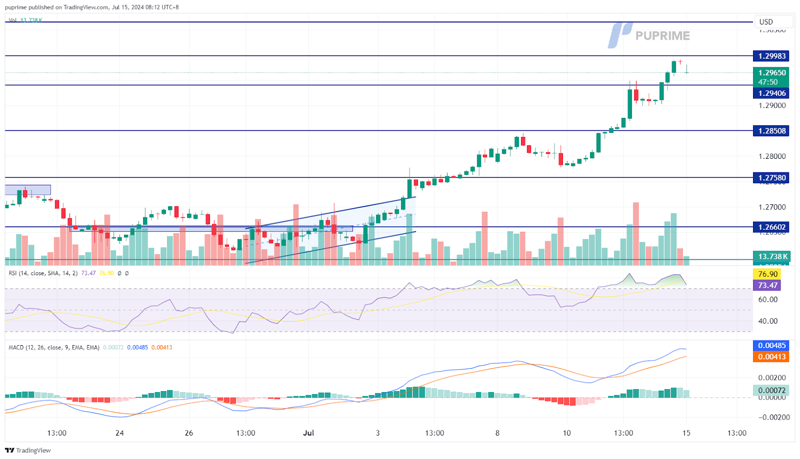Click the 1.28508 price level label
This screenshot has height=459, width=800.
tap(771, 131)
